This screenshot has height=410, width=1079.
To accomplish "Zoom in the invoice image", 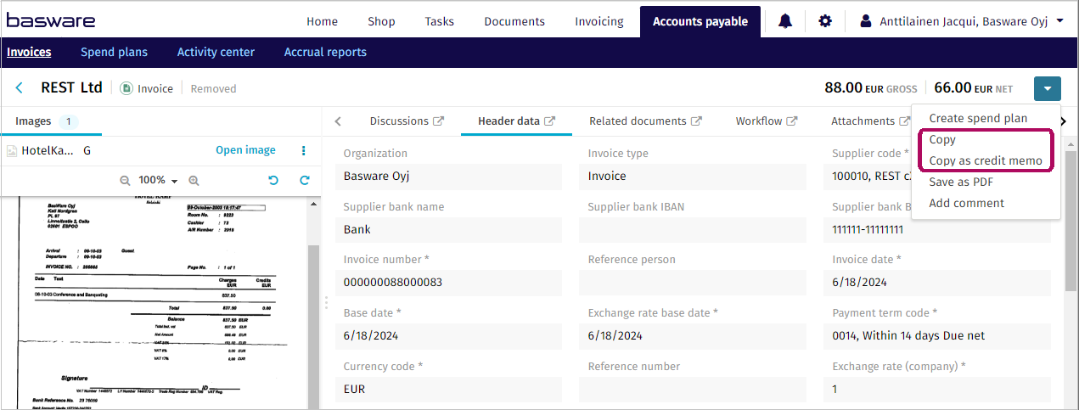I will coord(194,181).
